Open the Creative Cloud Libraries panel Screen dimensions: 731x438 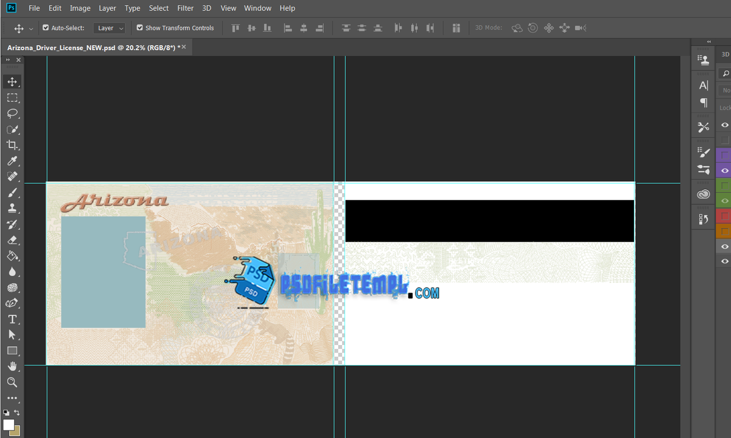point(704,194)
